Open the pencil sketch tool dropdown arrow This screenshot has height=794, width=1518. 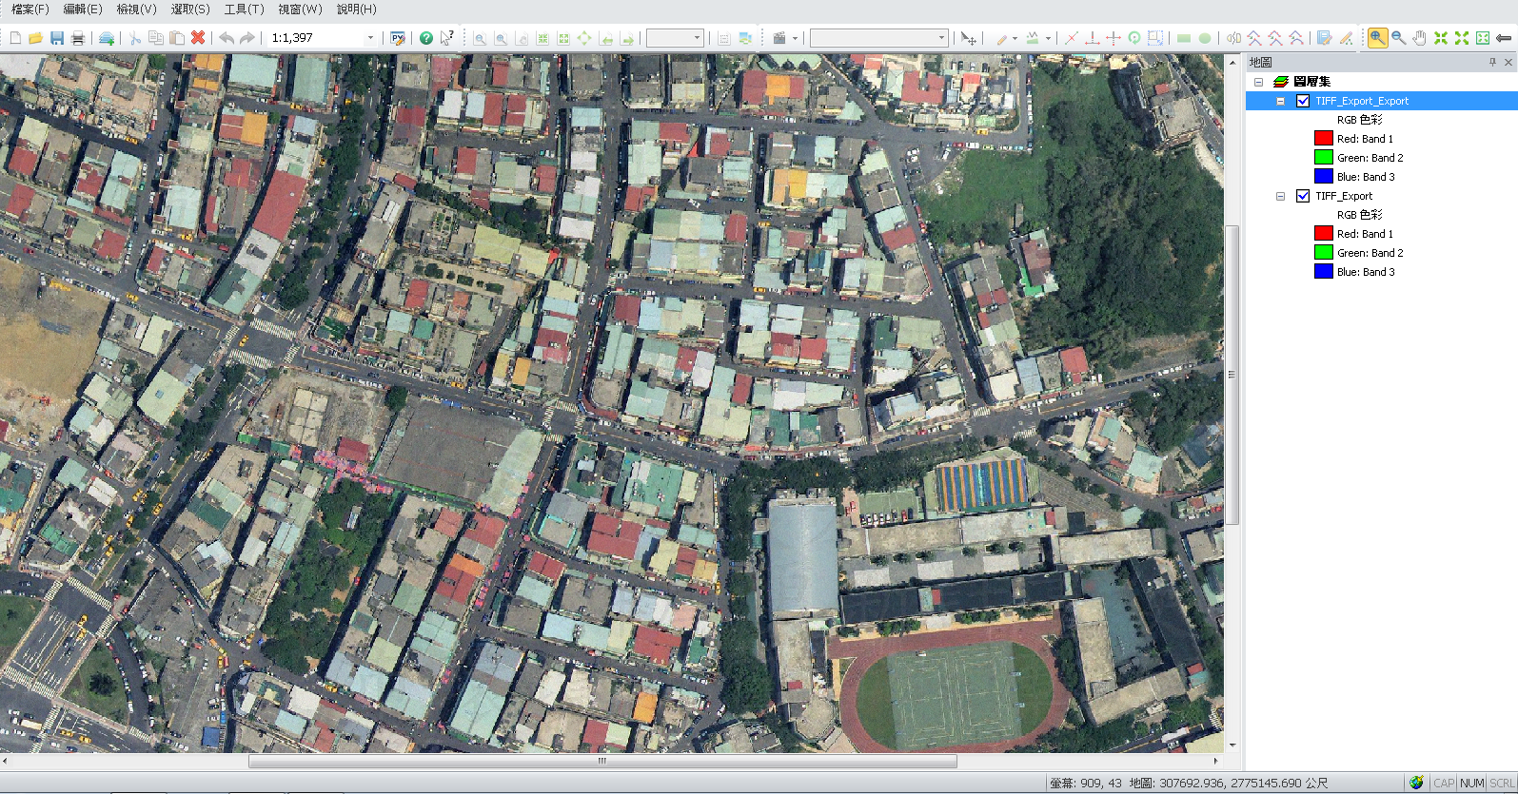point(1015,38)
